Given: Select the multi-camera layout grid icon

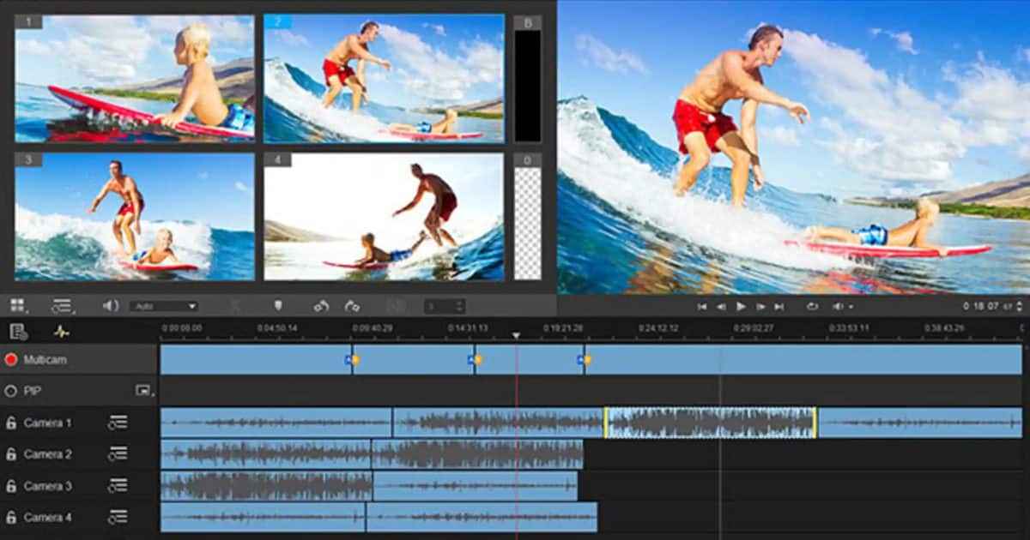Looking at the screenshot, I should coord(17,304).
